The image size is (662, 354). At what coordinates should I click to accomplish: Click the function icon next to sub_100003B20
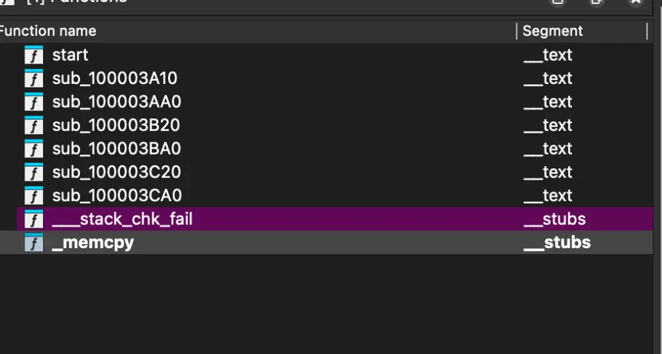(x=34, y=126)
